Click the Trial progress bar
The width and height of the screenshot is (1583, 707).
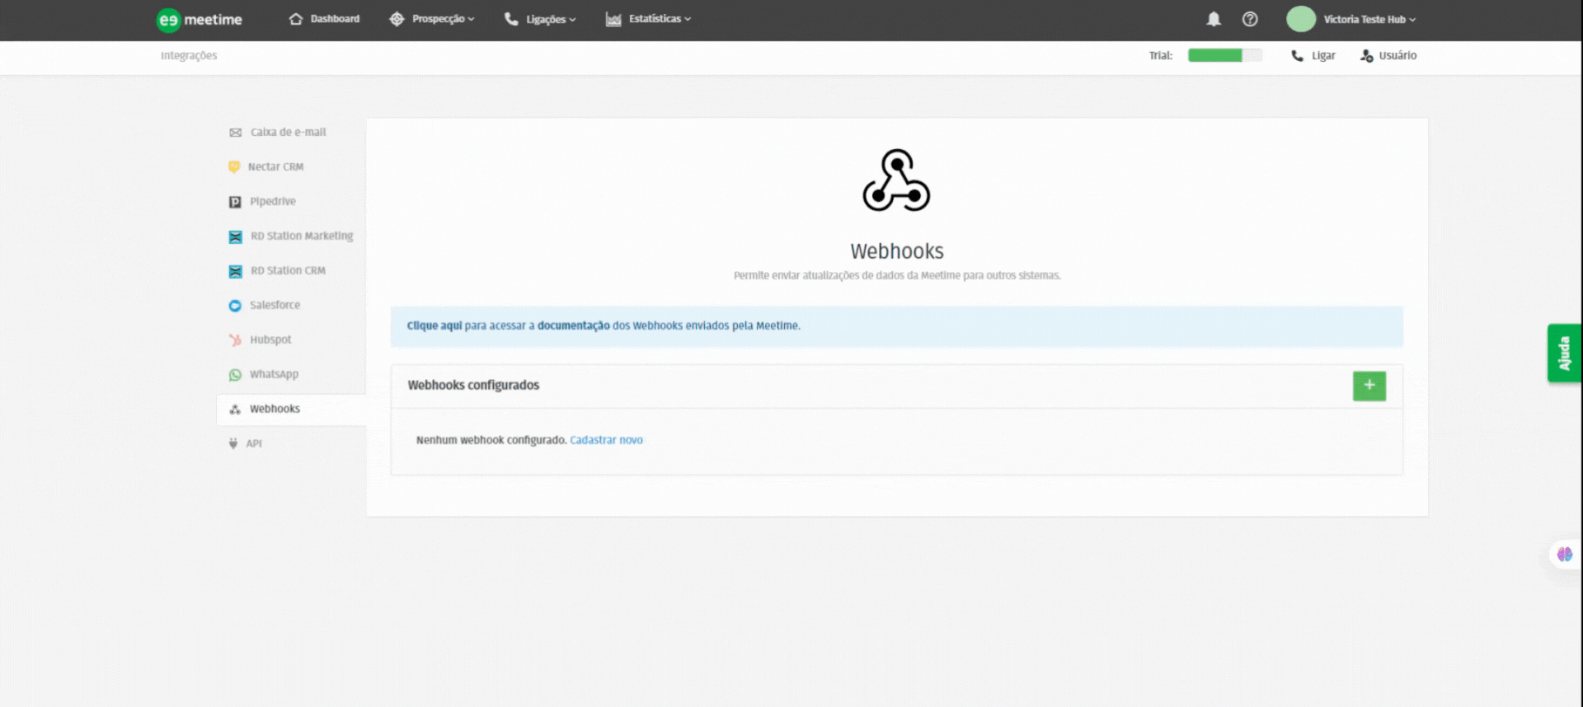pos(1224,56)
